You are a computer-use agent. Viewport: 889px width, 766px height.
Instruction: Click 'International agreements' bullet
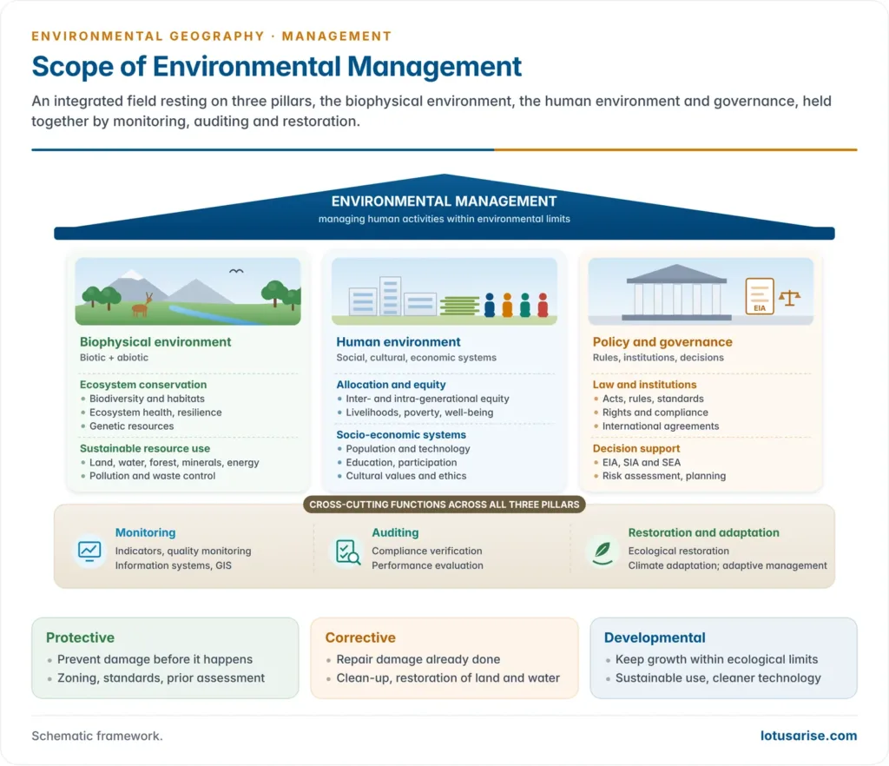[661, 426]
